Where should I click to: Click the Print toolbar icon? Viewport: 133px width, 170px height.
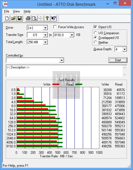28,18
